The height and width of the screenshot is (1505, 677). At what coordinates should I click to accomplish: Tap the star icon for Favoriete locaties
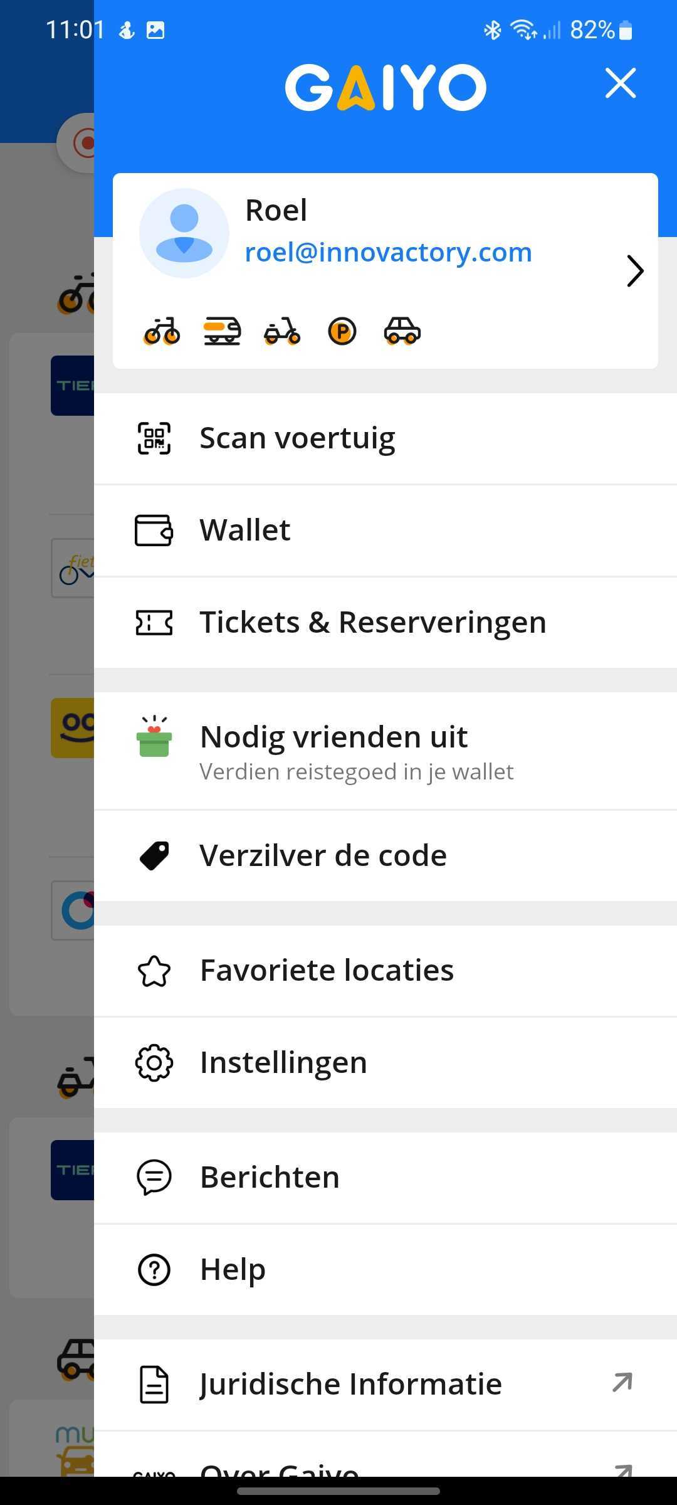pos(154,971)
